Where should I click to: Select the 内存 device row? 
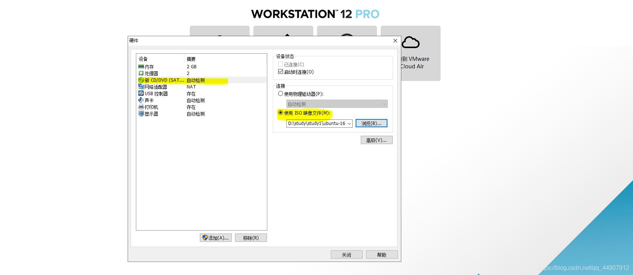point(202,67)
